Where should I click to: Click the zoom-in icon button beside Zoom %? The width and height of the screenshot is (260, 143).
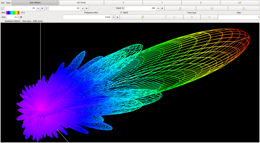pos(180,8)
